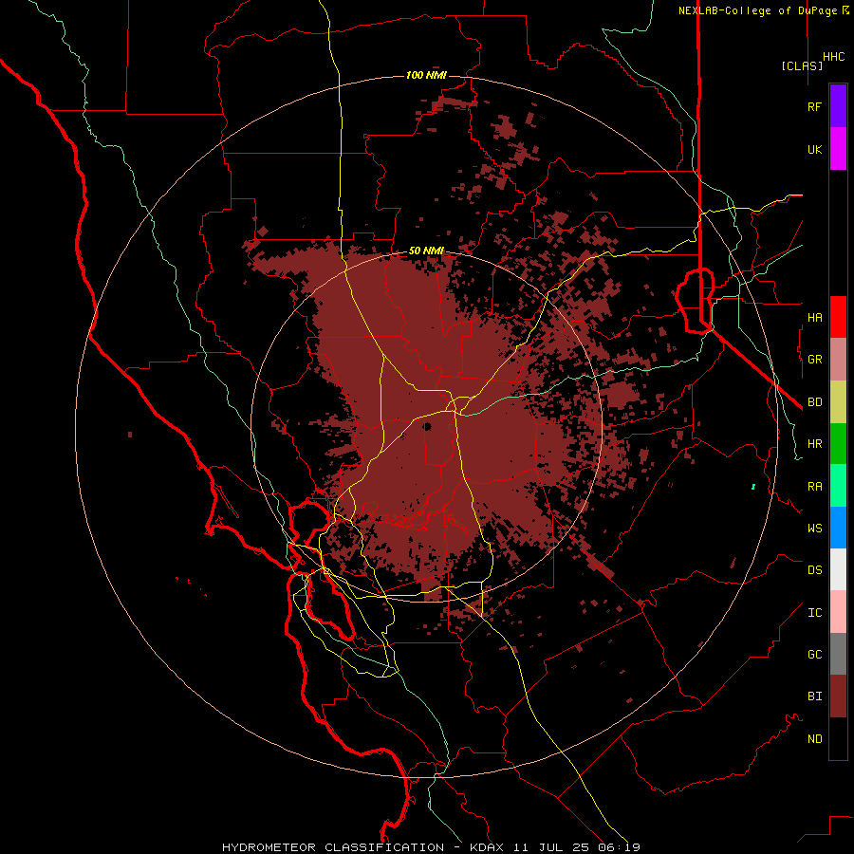Click the "IC" legend label
Viewport: 854px width, 854px height.
point(814,613)
